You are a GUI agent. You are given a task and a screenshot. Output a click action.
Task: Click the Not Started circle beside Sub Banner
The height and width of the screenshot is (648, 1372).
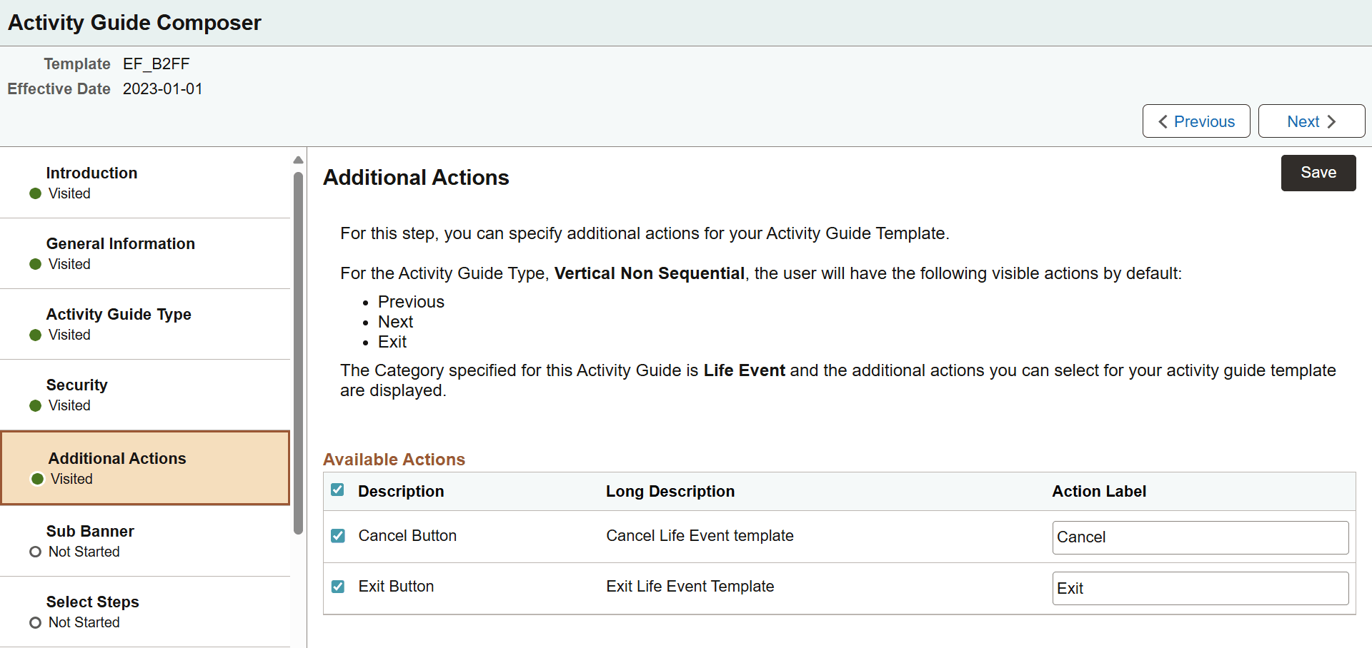tap(36, 551)
